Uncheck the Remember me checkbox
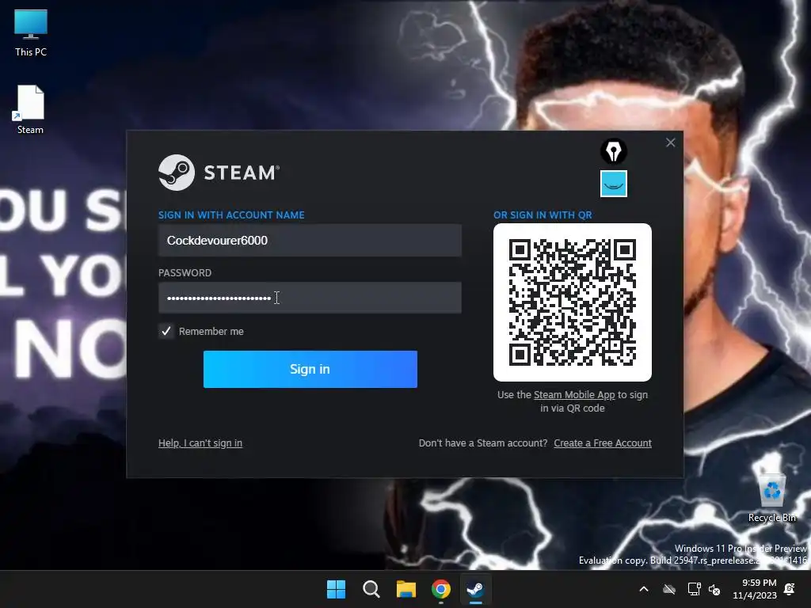 pyautogui.click(x=166, y=332)
